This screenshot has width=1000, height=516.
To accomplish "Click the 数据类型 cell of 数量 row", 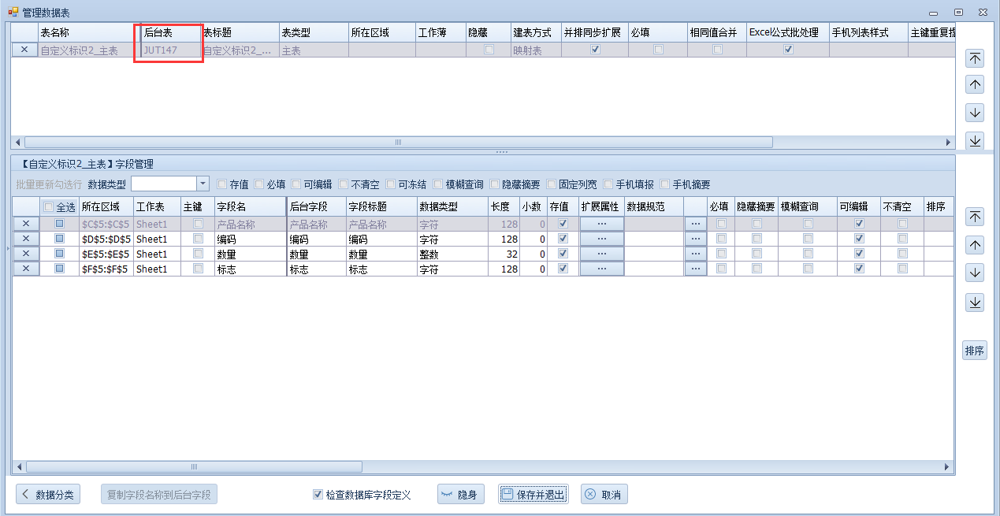I will pos(452,254).
